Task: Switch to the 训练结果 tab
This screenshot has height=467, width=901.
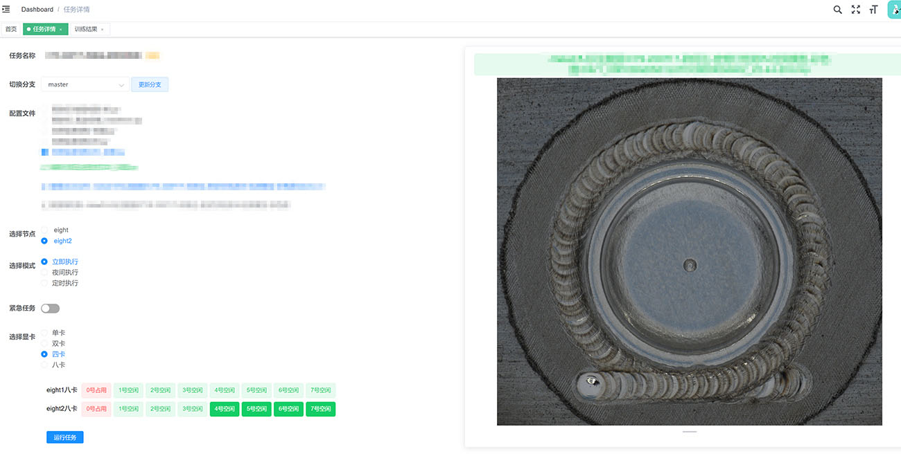Action: [86, 29]
